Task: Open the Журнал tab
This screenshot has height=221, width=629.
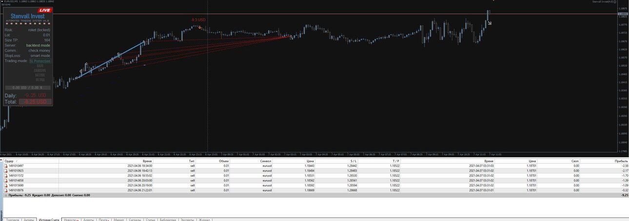Action: (204, 220)
